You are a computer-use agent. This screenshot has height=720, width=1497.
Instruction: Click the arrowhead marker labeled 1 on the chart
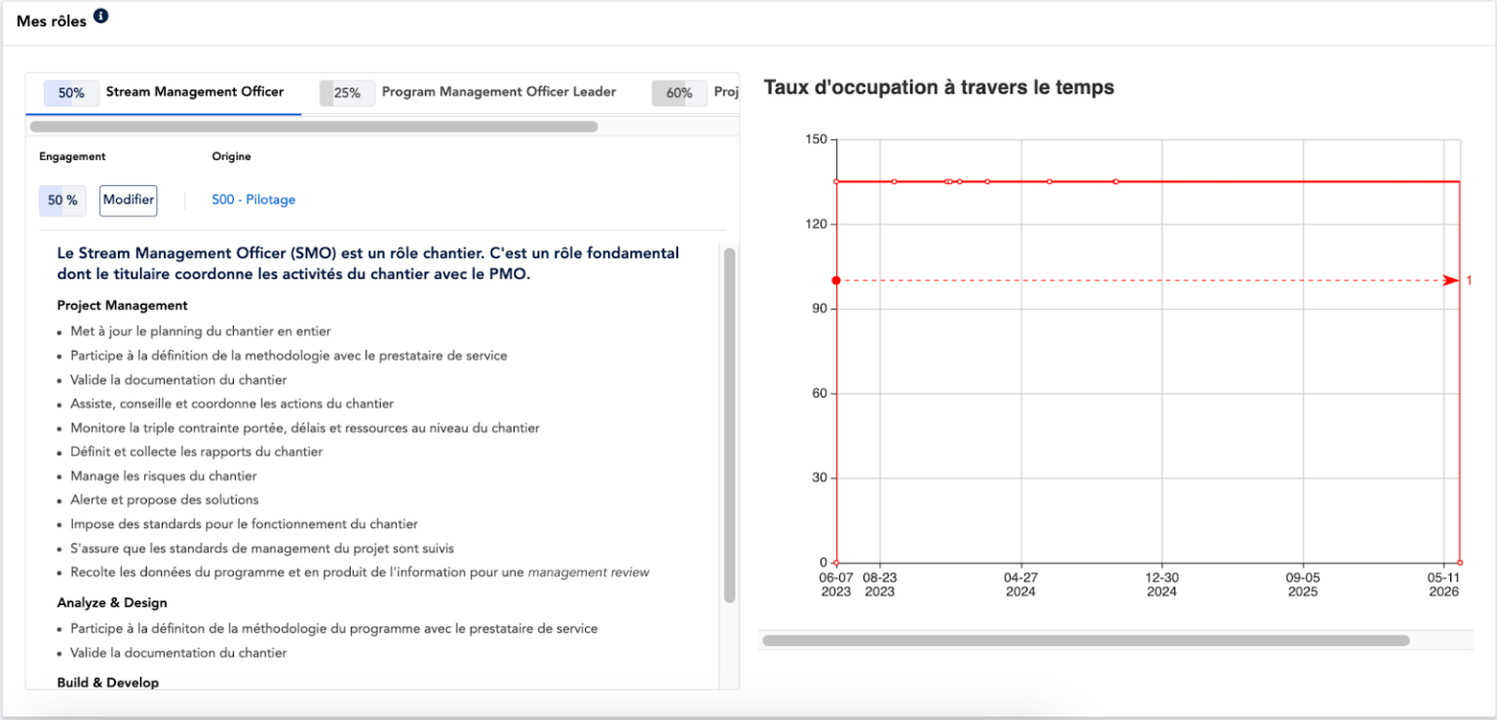click(1451, 280)
